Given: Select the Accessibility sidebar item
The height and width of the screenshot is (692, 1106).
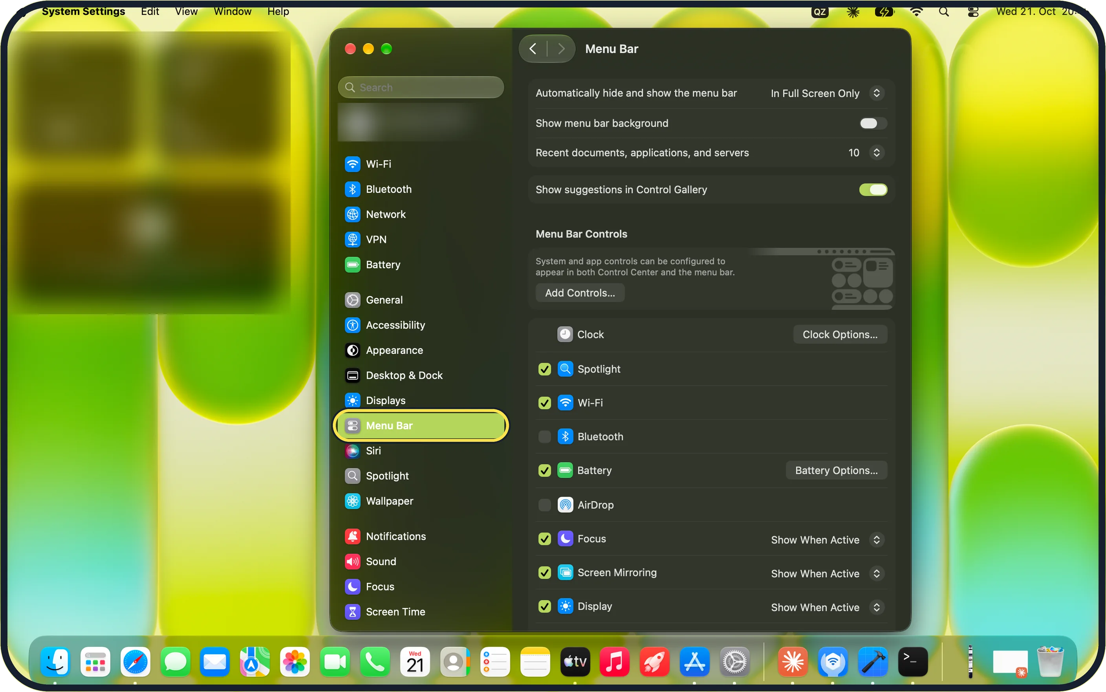Looking at the screenshot, I should (420, 325).
